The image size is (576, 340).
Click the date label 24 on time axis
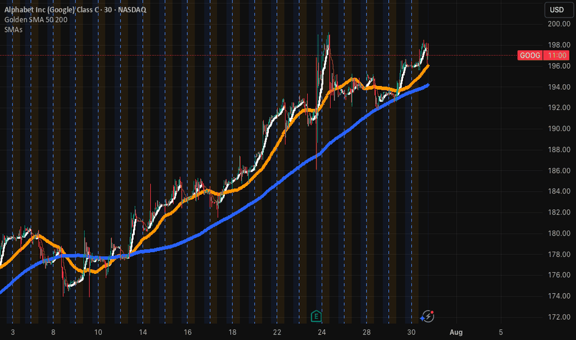click(322, 333)
